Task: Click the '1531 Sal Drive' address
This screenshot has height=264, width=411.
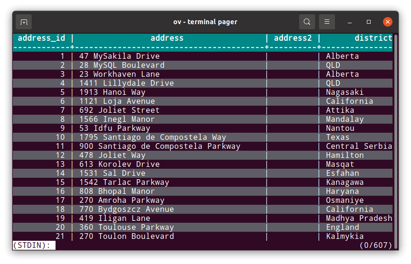Action: click(x=112, y=173)
